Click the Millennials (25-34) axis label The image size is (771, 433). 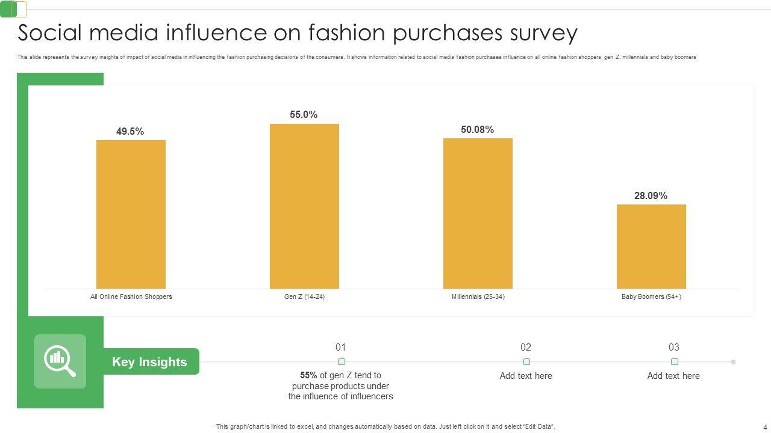[x=478, y=296]
